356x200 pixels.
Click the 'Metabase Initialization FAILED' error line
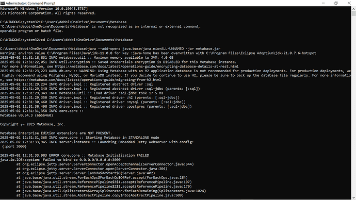click(74, 155)
